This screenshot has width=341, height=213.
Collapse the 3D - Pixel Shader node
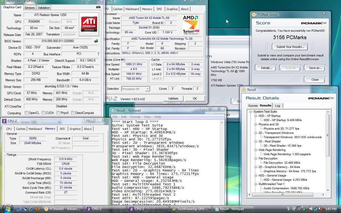point(255,141)
